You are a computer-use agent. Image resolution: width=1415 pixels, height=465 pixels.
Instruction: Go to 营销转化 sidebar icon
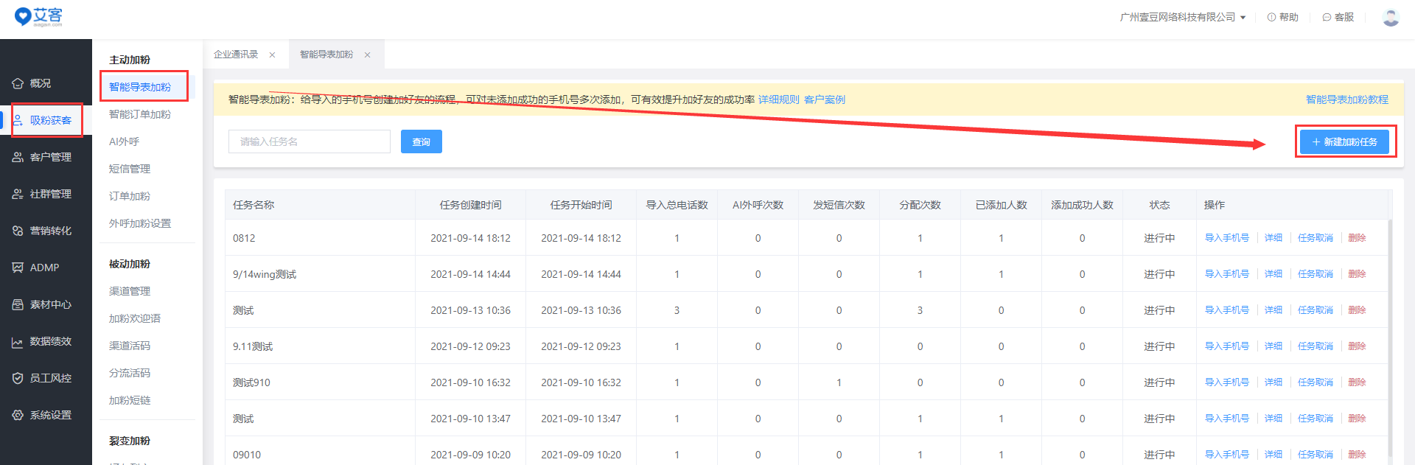point(18,231)
